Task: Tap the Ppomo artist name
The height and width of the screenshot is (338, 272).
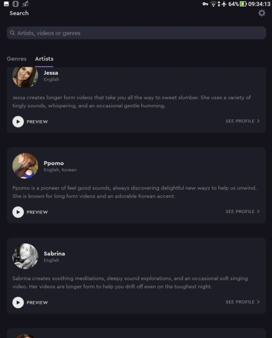Action: [x=54, y=163]
